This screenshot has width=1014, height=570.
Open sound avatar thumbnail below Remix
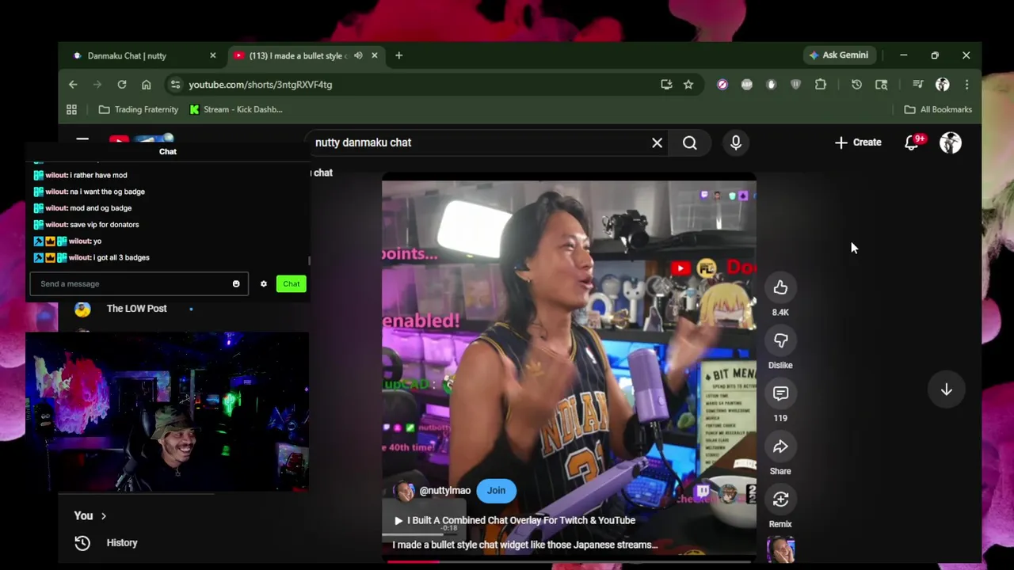(x=780, y=549)
